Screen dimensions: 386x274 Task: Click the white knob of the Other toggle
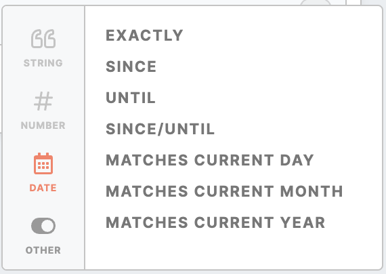(47, 226)
